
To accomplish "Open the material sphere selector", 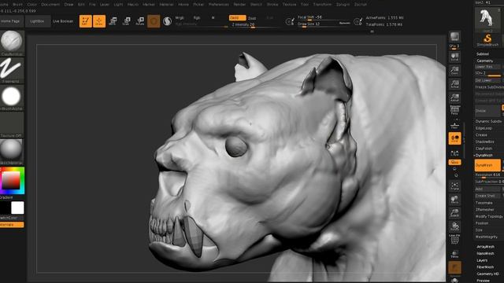I will point(12,152).
